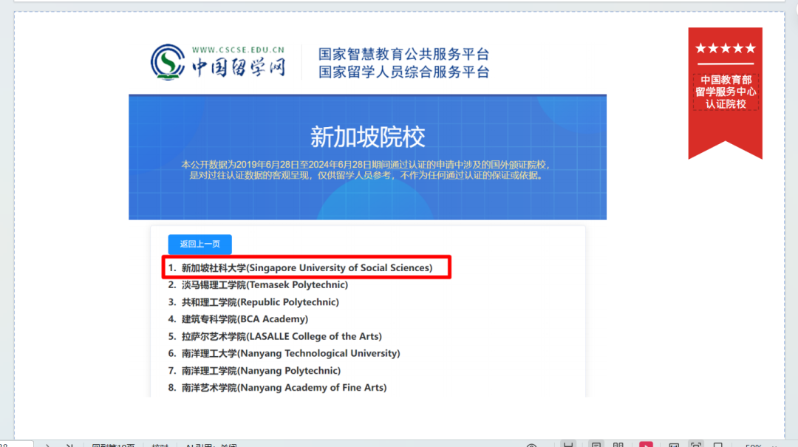Click 国家留学人员综合服务平台 header text
This screenshot has height=447, width=798.
403,72
